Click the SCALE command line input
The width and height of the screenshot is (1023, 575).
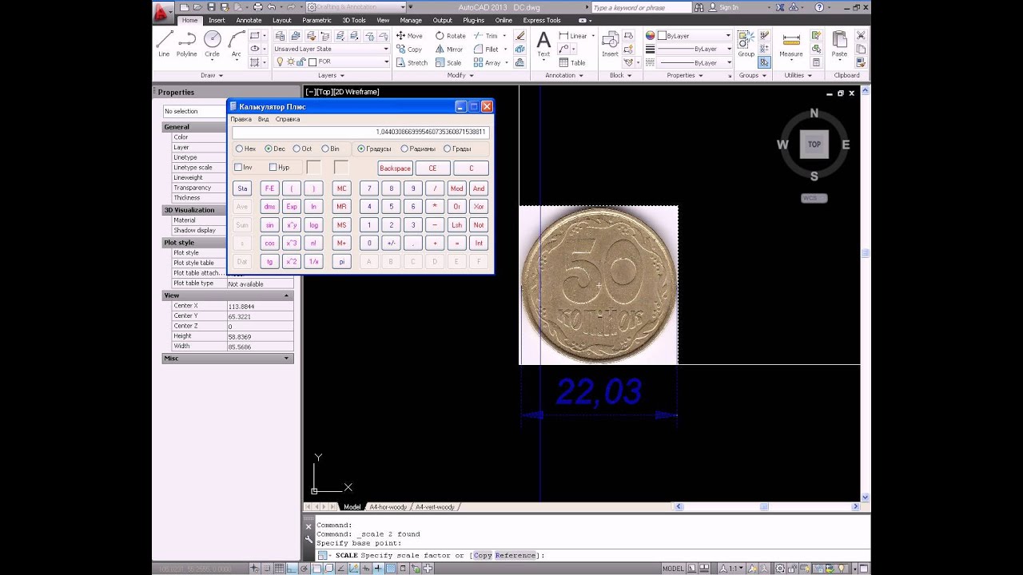point(587,555)
